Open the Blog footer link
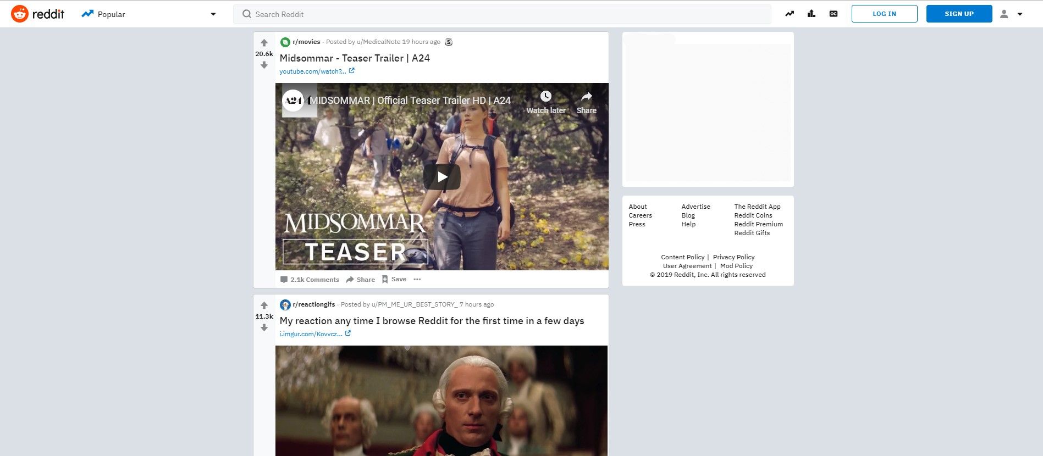This screenshot has height=456, width=1043. click(688, 215)
